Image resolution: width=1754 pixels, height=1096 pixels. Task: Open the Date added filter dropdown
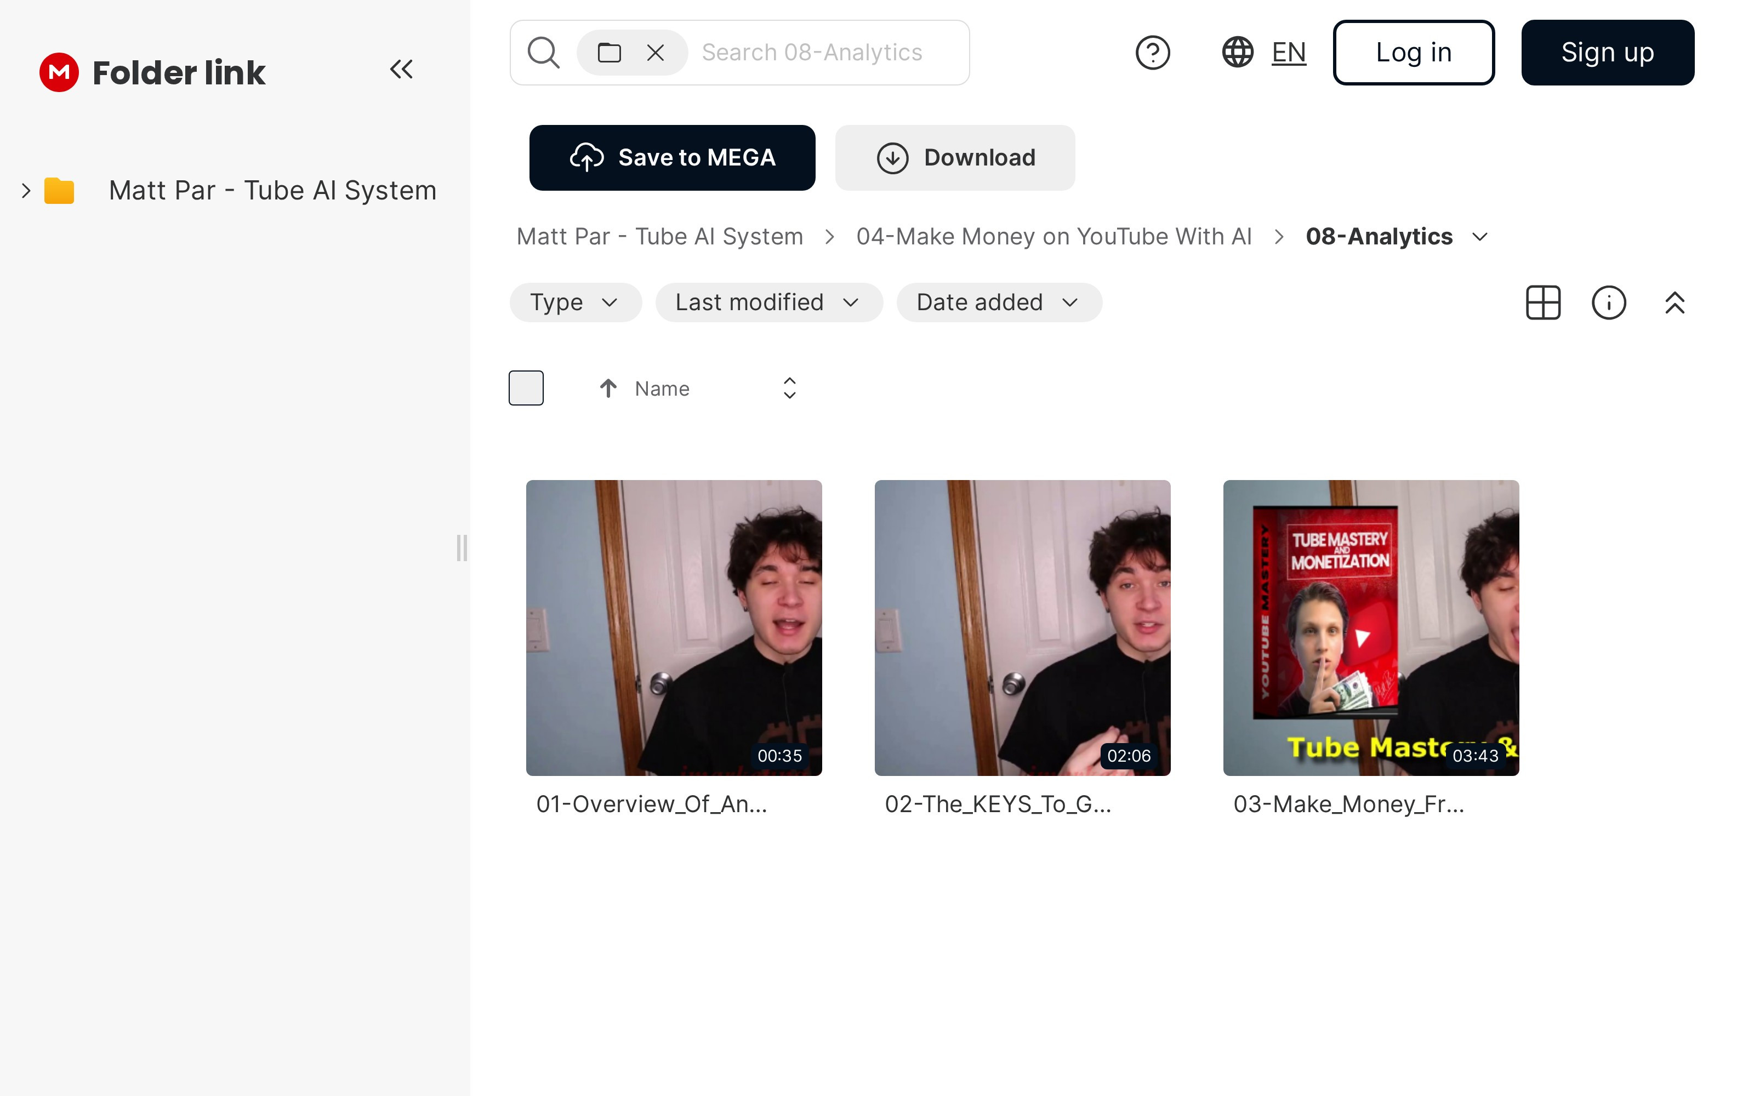pyautogui.click(x=998, y=302)
